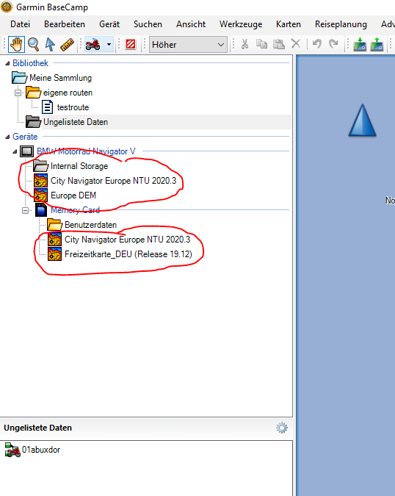This screenshot has width=395, height=496.
Task: Select the Zoom magnifier tool
Action: [34, 44]
